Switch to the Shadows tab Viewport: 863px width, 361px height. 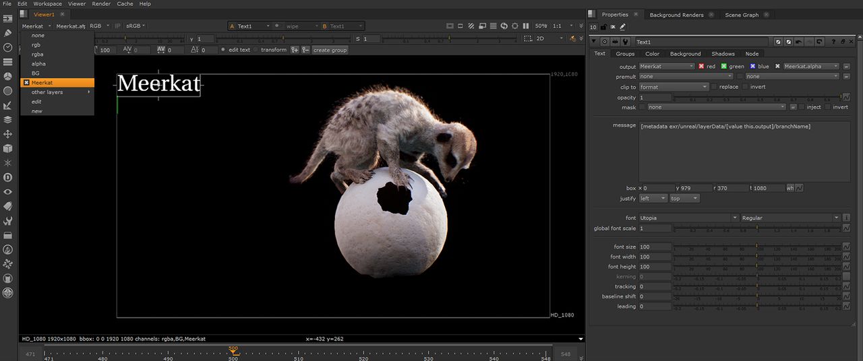coord(723,54)
